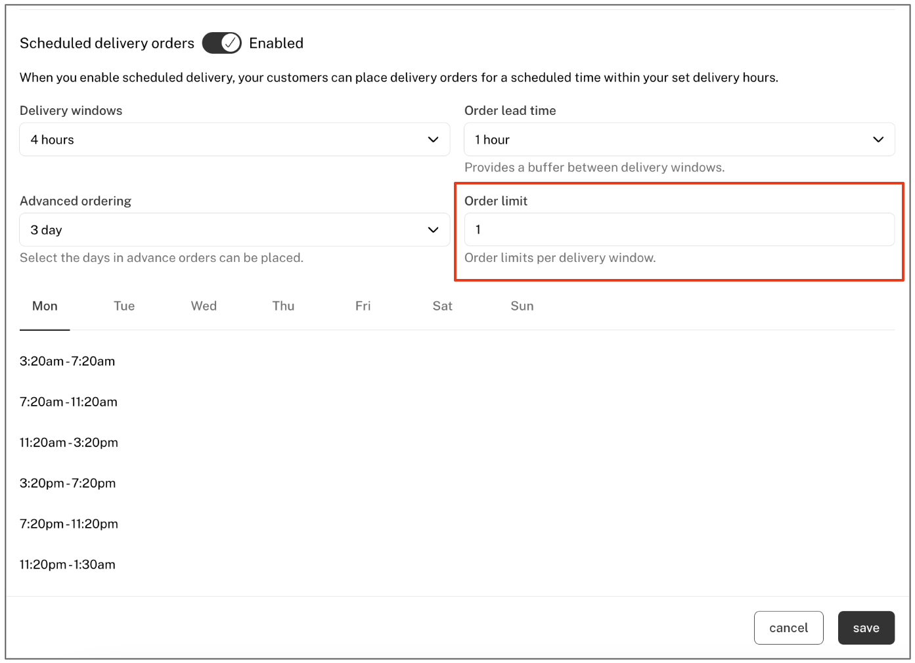Screen dimensions: 915x663
Task: Select the 11:20pm-1:30am delivery window
Action: [x=68, y=565]
